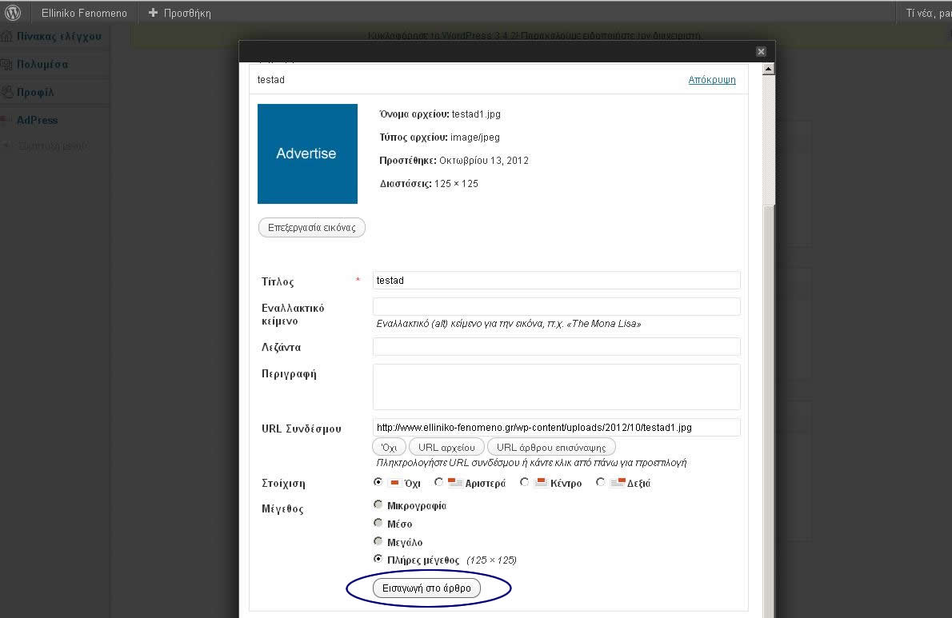952x618 pixels.
Task: Click the Πολυμέσα media icon in sidebar
Action: [x=7, y=65]
